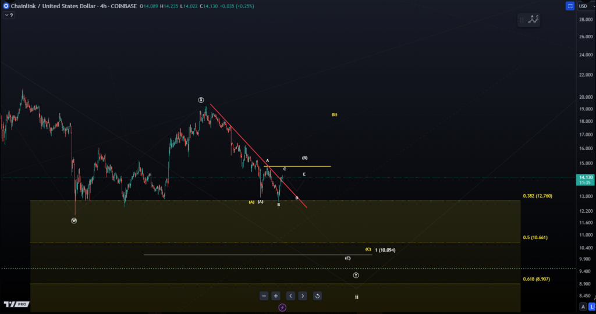Select the circled W wave label
596x314 pixels.
74,220
